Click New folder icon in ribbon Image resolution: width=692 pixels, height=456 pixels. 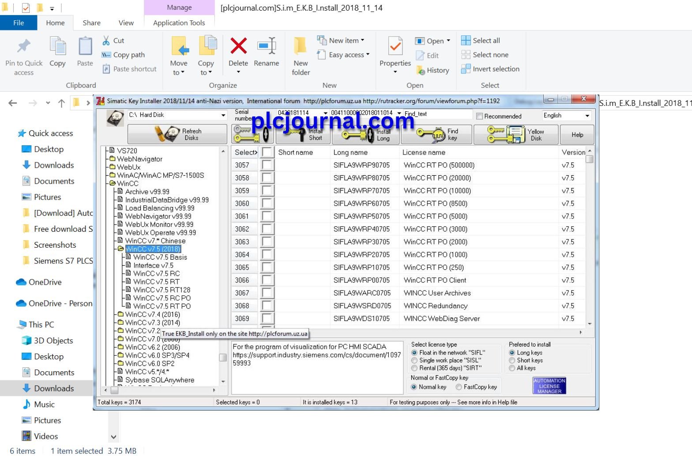[x=301, y=46]
